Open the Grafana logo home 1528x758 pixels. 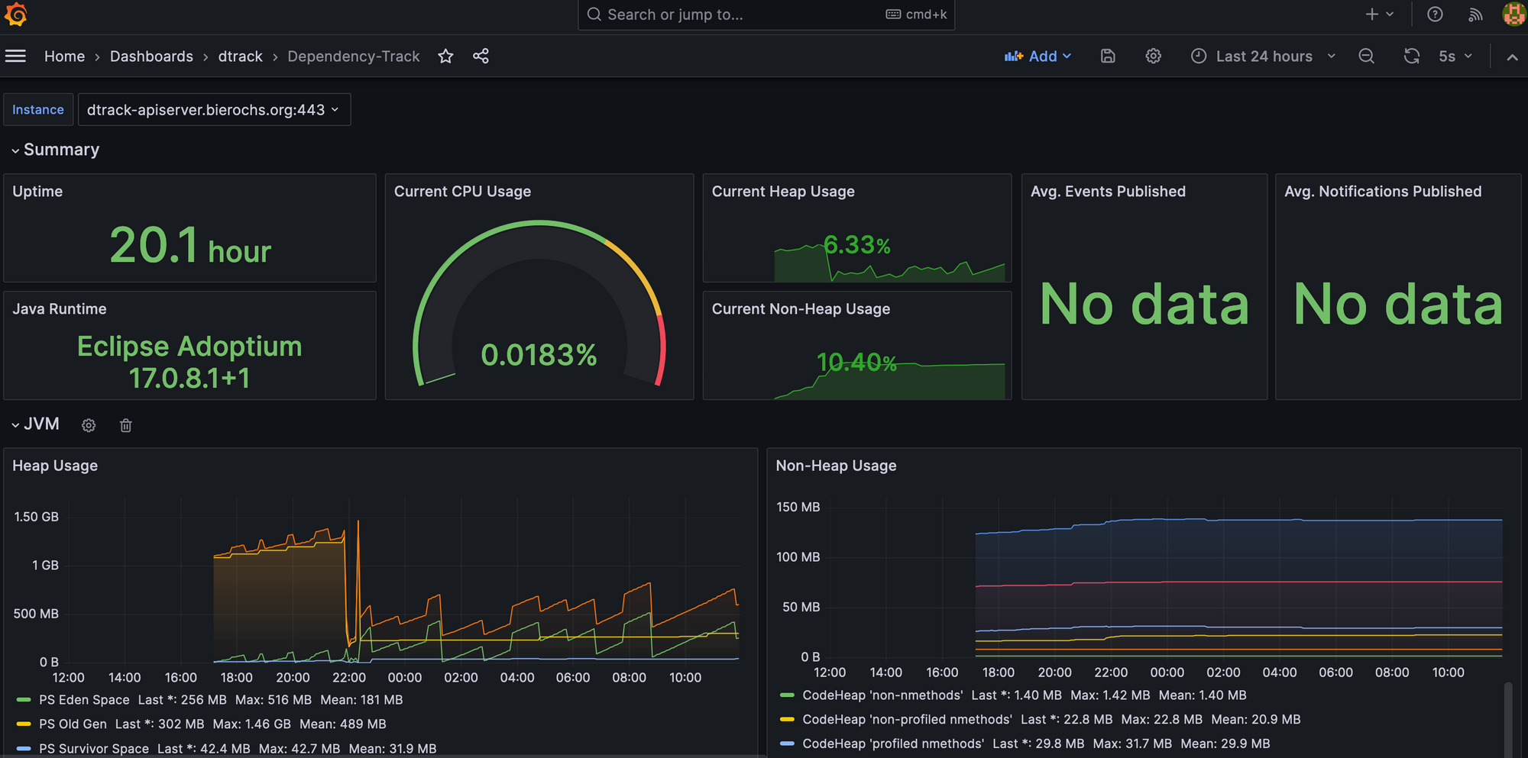click(15, 15)
